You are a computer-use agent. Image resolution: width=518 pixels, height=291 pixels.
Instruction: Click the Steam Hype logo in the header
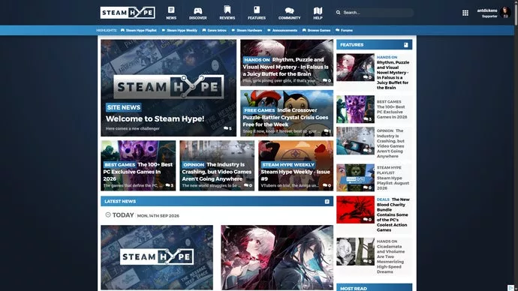pyautogui.click(x=128, y=13)
